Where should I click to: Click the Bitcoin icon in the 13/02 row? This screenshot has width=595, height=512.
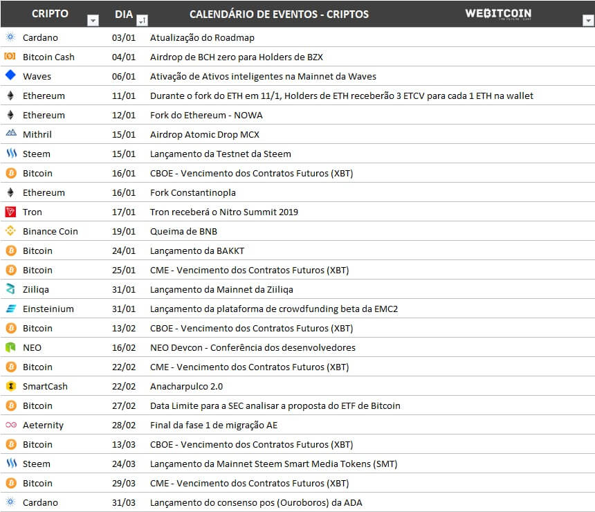click(x=11, y=328)
